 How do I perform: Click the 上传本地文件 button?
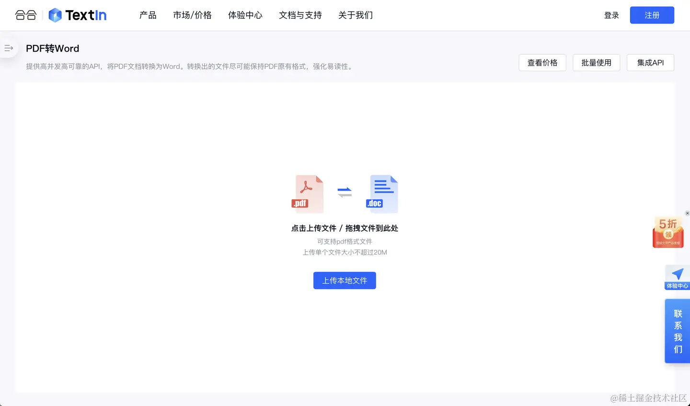(345, 281)
